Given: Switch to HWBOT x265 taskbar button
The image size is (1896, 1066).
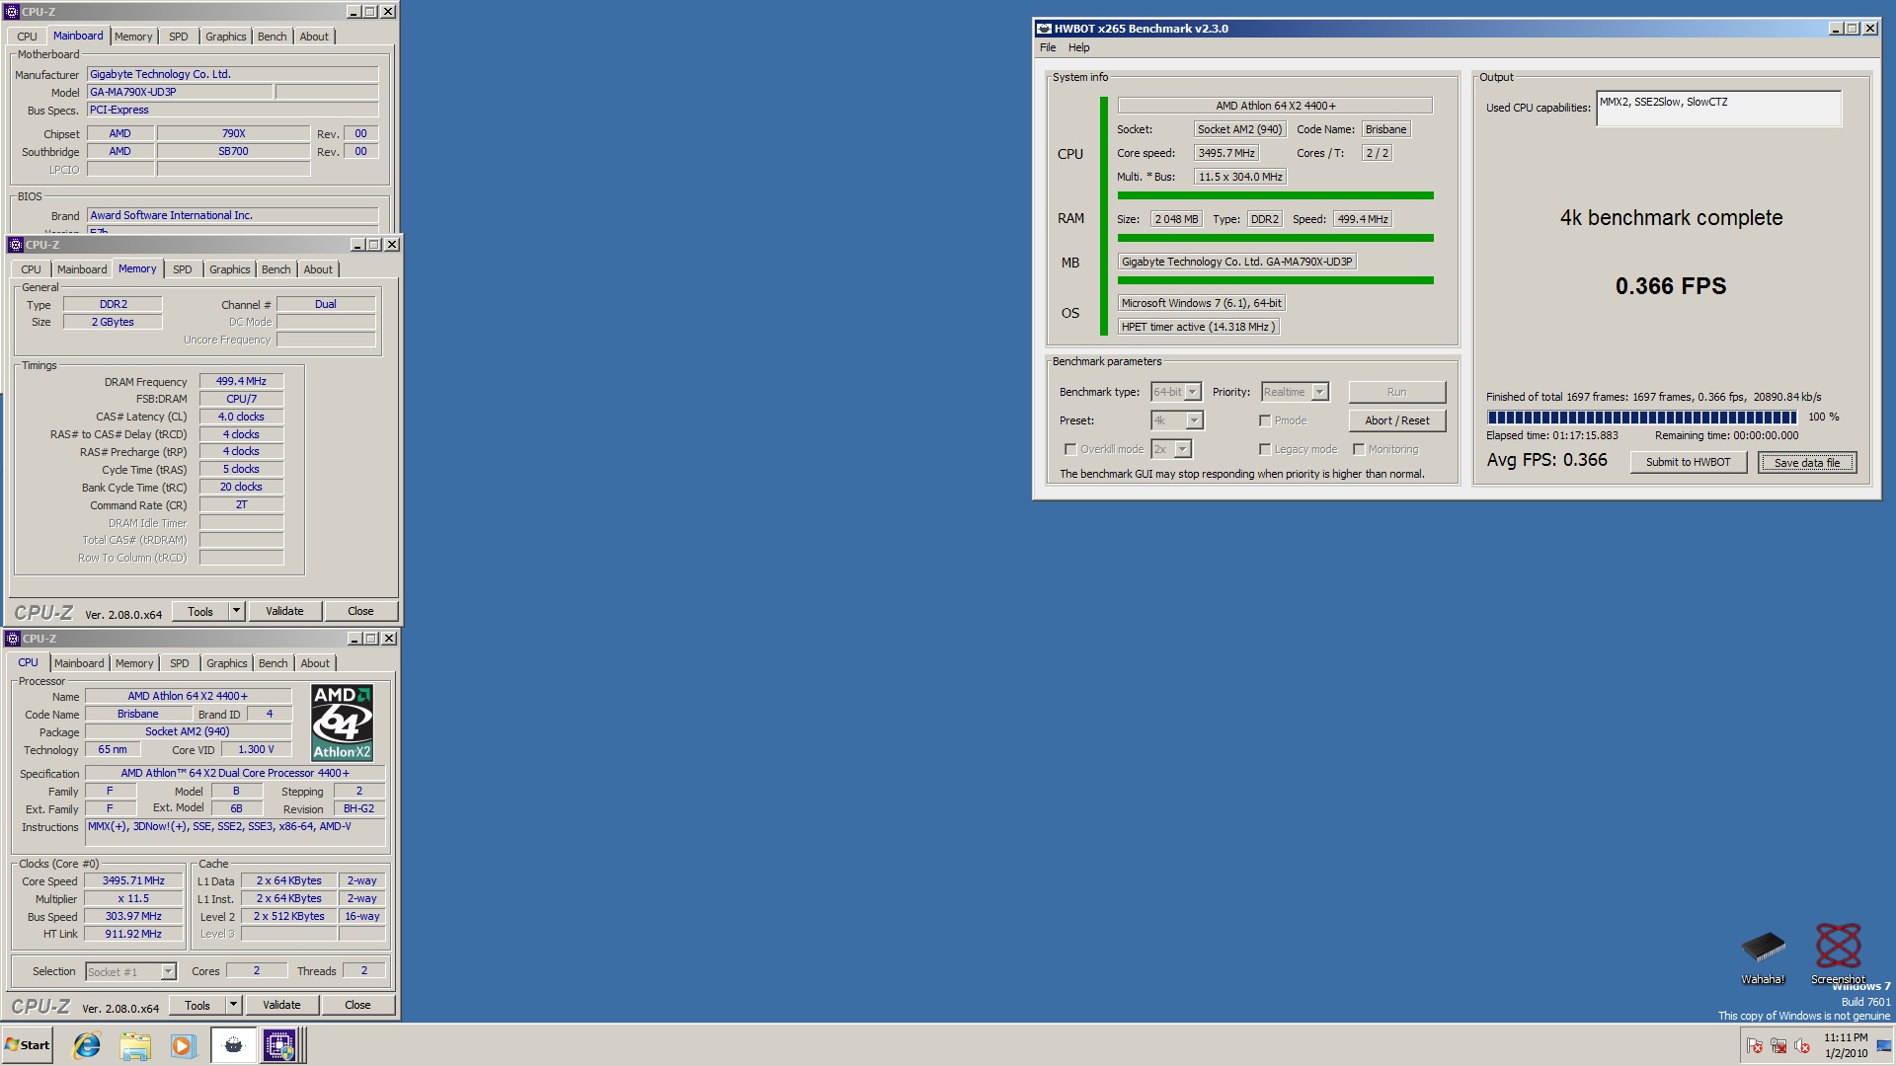Looking at the screenshot, I should [234, 1045].
